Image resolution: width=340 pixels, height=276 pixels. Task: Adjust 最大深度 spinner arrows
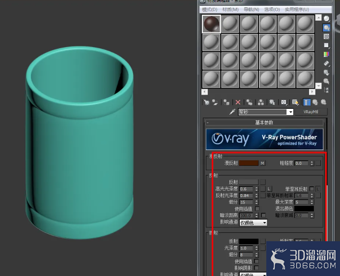pos(312,202)
